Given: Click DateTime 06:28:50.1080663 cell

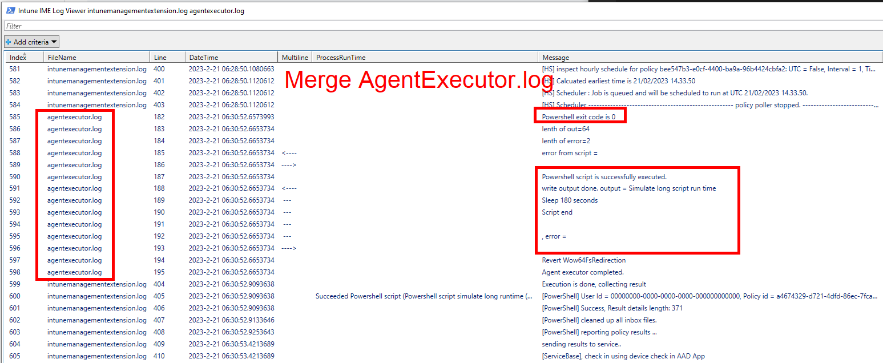Looking at the screenshot, I should [x=231, y=69].
